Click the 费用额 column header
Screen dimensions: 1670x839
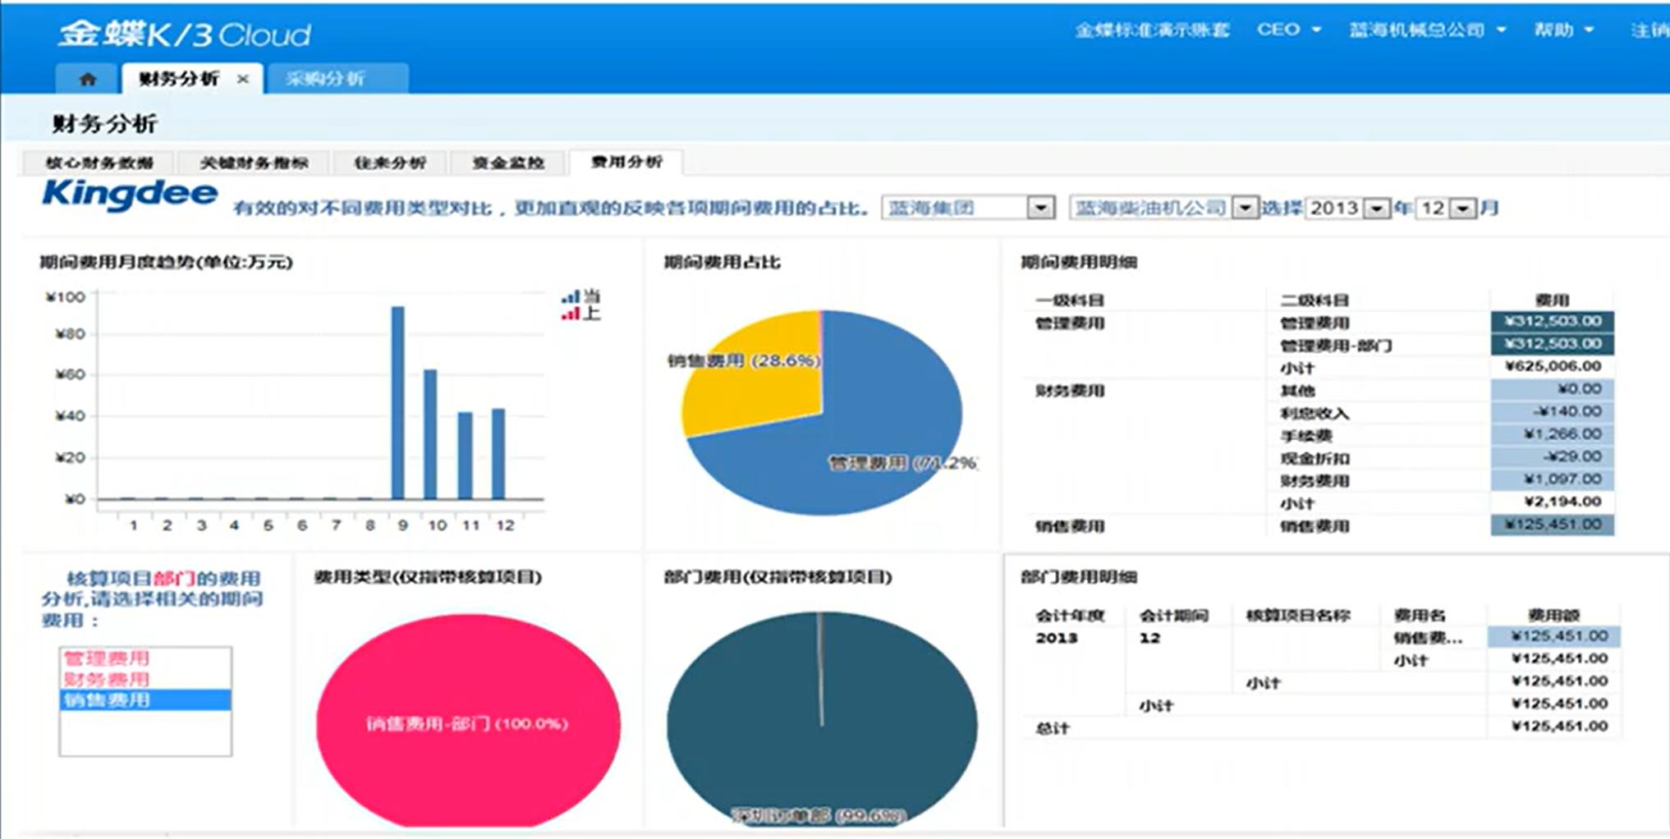[x=1553, y=615]
